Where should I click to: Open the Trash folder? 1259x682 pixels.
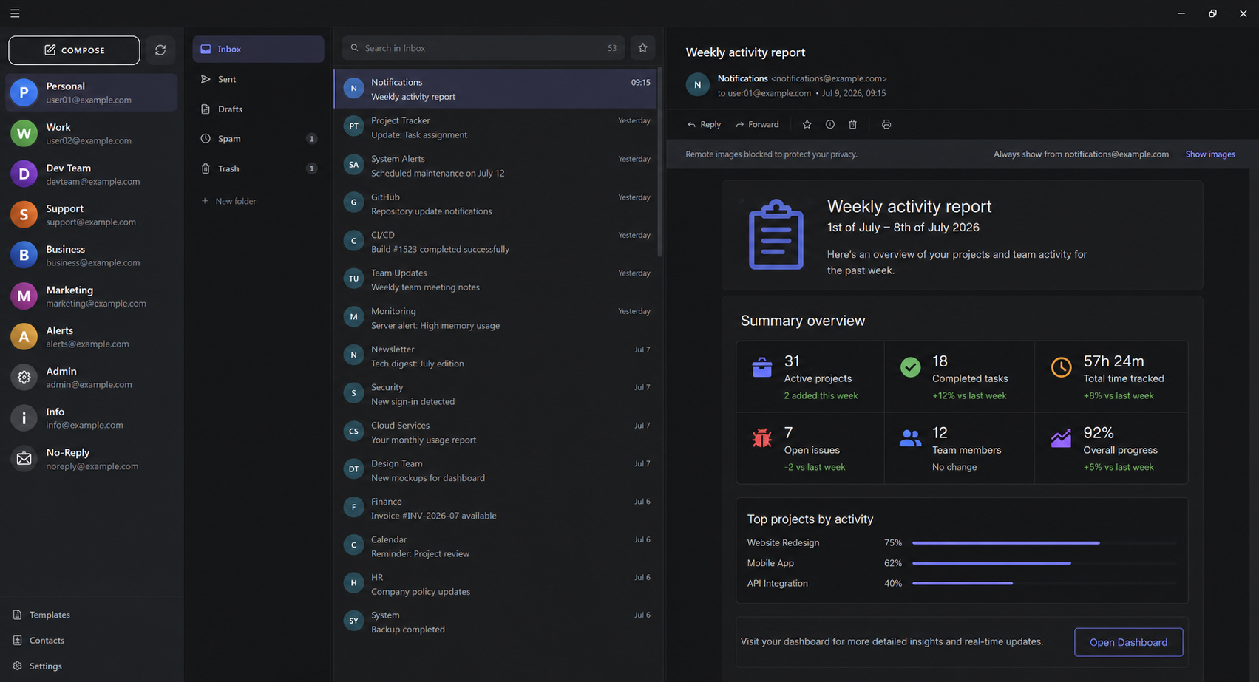258,168
